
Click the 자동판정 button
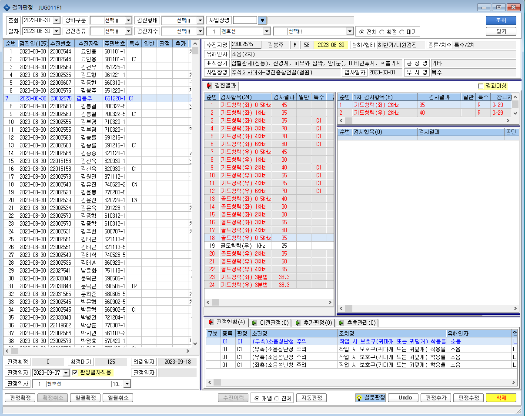click(311, 398)
